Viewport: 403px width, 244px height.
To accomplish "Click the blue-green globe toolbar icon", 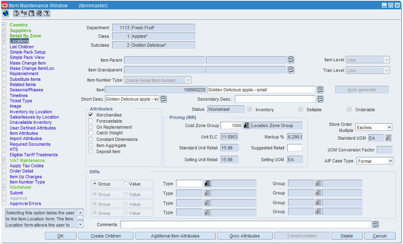I will coord(5,13).
